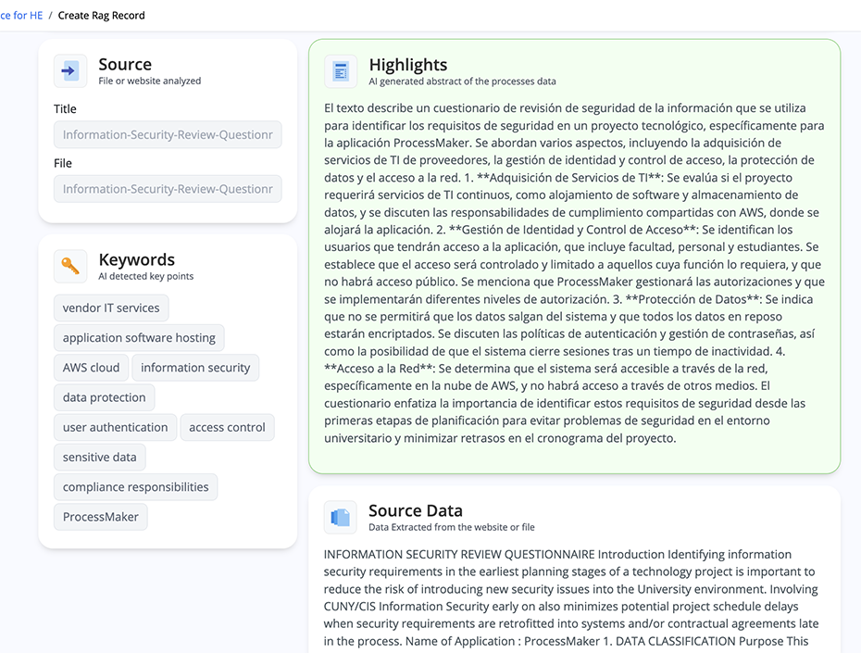Click the 'compliance responsibilities' keyword chip
861x653 pixels.
135,487
